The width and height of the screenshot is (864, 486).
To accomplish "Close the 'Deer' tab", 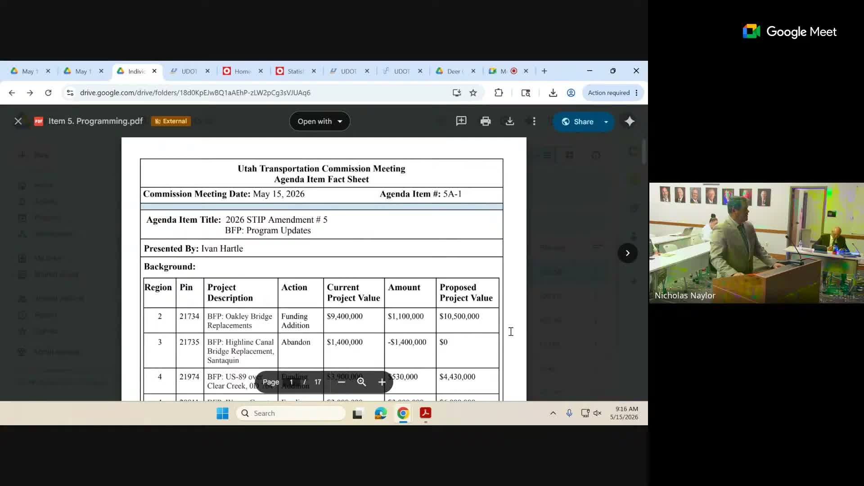I will 473,71.
